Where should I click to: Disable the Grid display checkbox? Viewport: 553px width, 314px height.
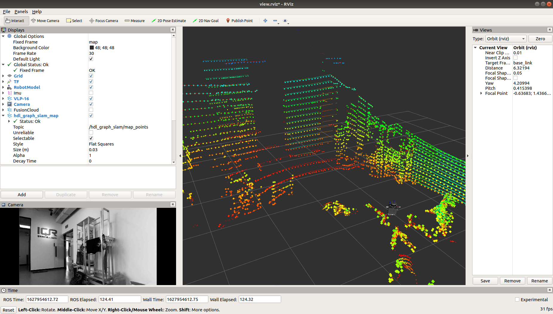(91, 76)
